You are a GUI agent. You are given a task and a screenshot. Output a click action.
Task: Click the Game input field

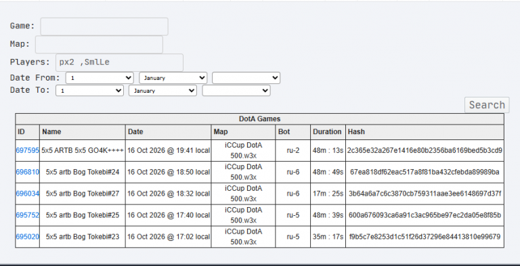coord(104,26)
